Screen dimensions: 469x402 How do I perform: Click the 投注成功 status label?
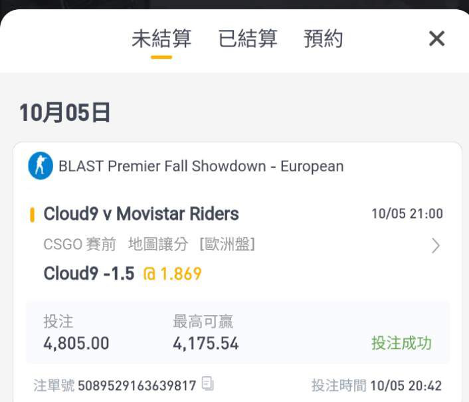coord(401,343)
